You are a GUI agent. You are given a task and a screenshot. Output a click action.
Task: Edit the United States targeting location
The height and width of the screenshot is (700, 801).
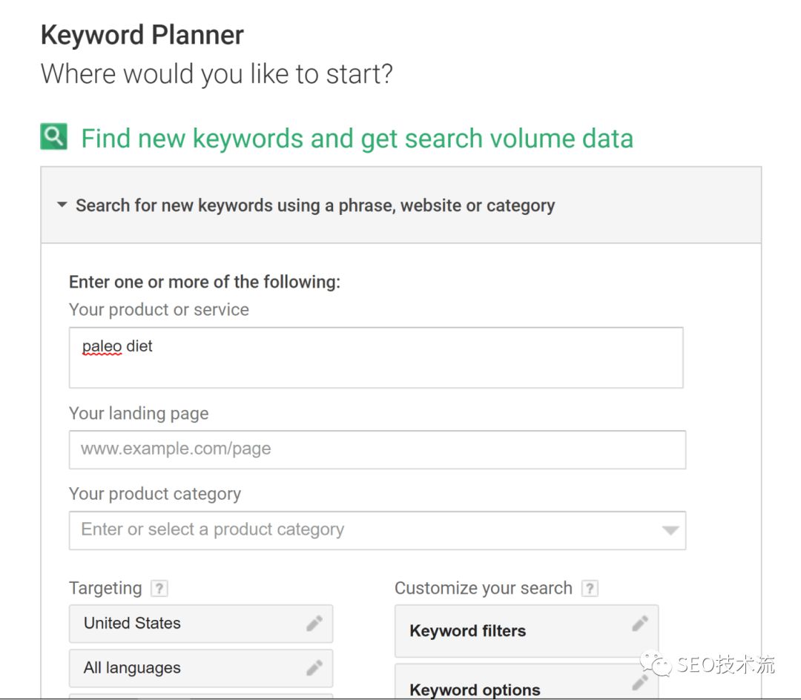tap(132, 624)
